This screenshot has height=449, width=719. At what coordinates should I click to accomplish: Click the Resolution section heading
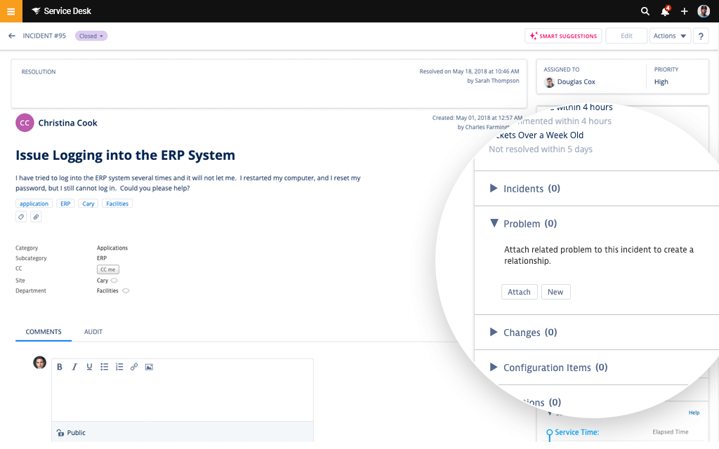(x=39, y=72)
